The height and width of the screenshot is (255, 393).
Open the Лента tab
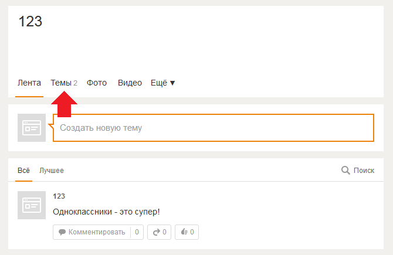pyautogui.click(x=29, y=83)
